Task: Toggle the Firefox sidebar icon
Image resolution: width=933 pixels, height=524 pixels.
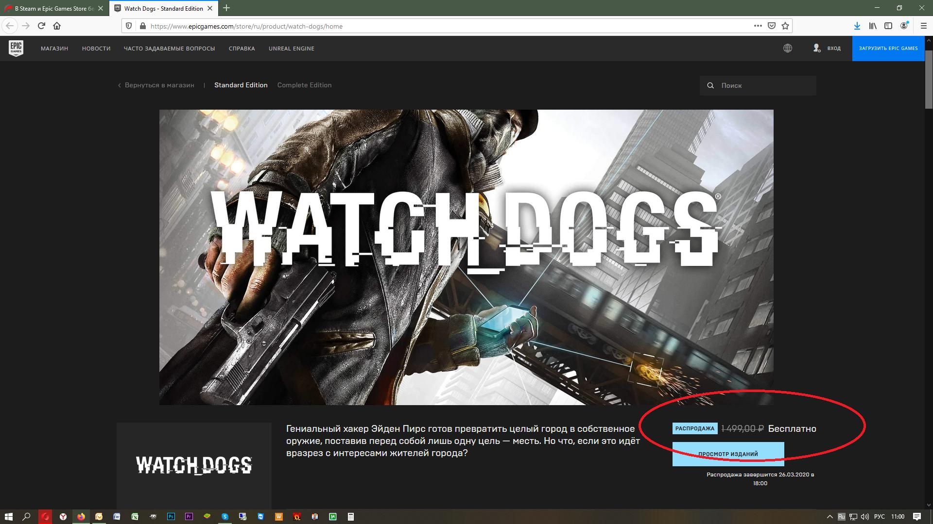Action: [x=888, y=26]
